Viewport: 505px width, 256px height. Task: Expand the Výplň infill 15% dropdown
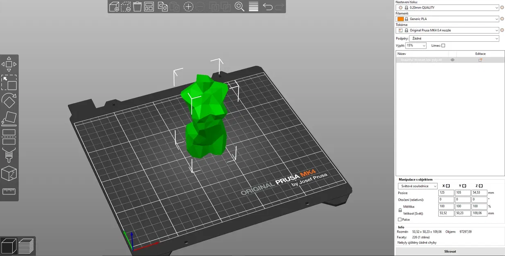point(416,45)
